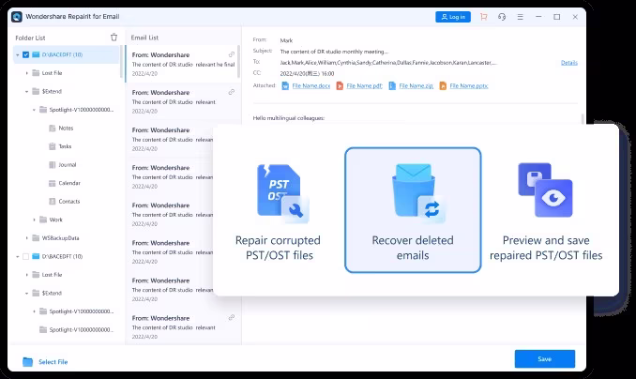
Task: Open attachment File Name.docx
Action: [311, 85]
